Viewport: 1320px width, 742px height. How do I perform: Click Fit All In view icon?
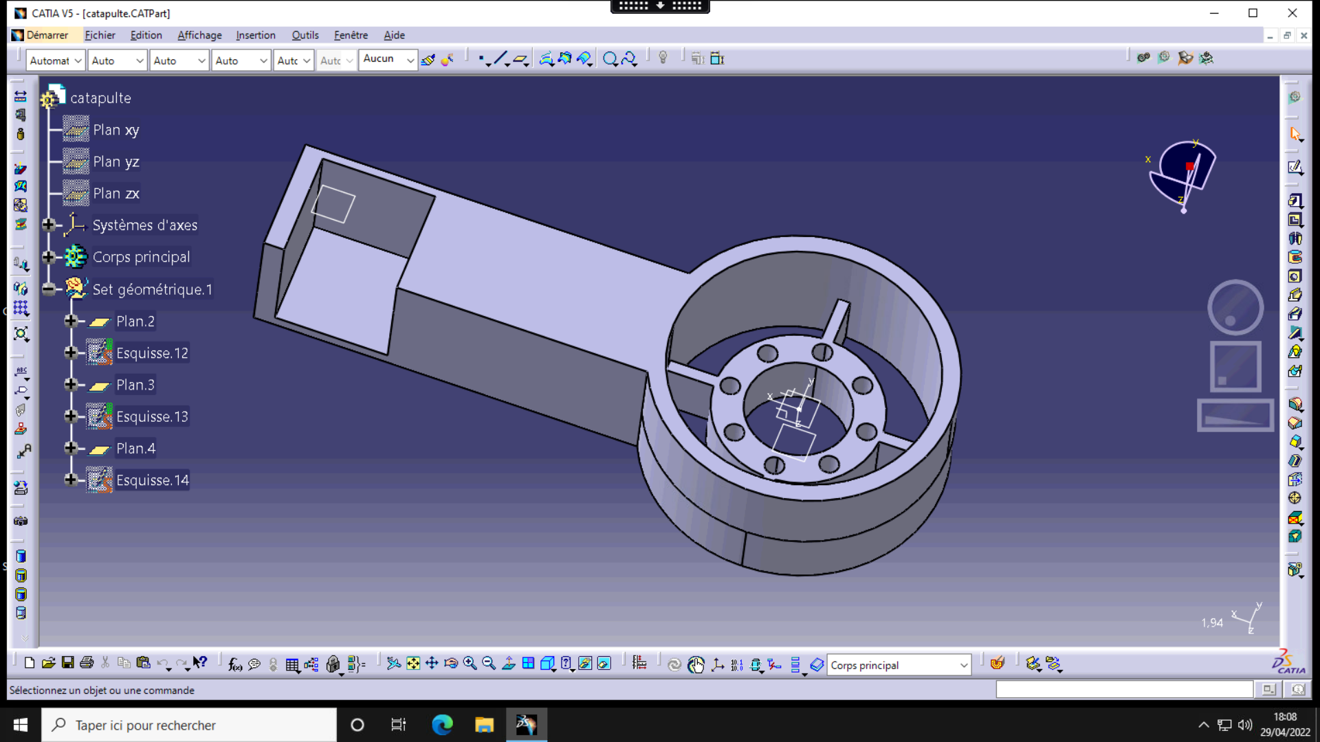tap(412, 664)
